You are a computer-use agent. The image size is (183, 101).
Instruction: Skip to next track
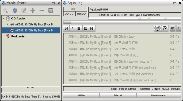(x=92, y=28)
